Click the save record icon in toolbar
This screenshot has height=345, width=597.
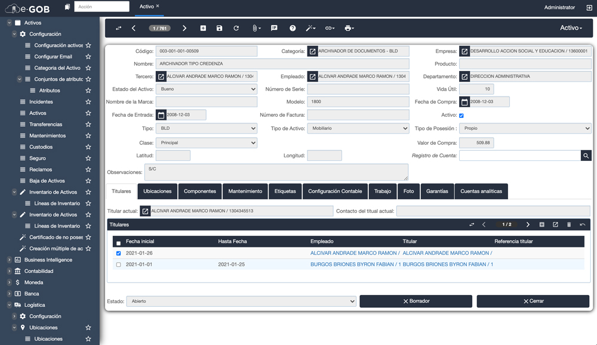(x=219, y=29)
